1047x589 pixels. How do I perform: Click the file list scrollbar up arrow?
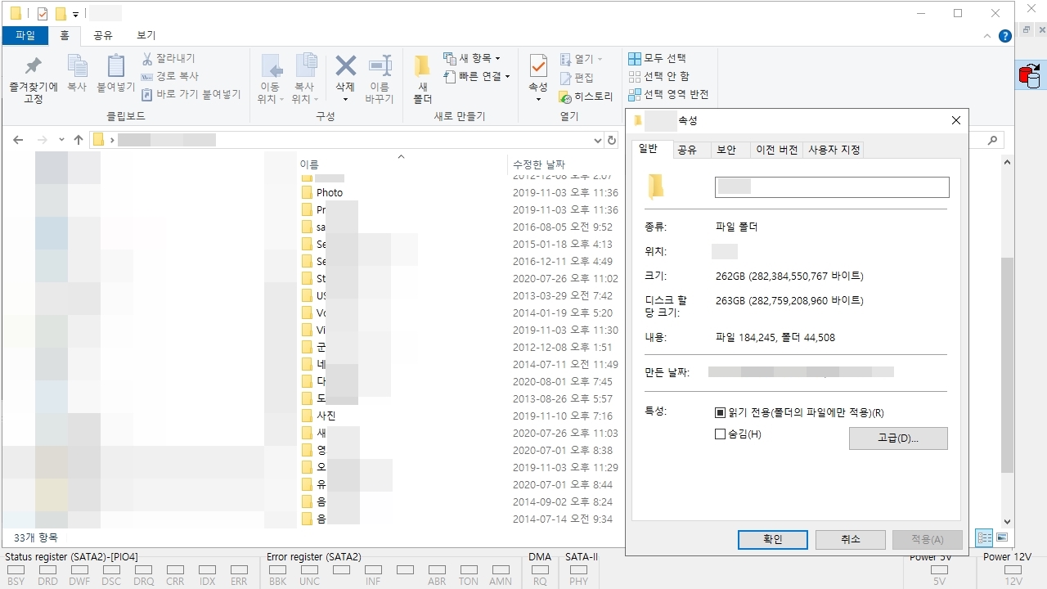coord(1008,161)
